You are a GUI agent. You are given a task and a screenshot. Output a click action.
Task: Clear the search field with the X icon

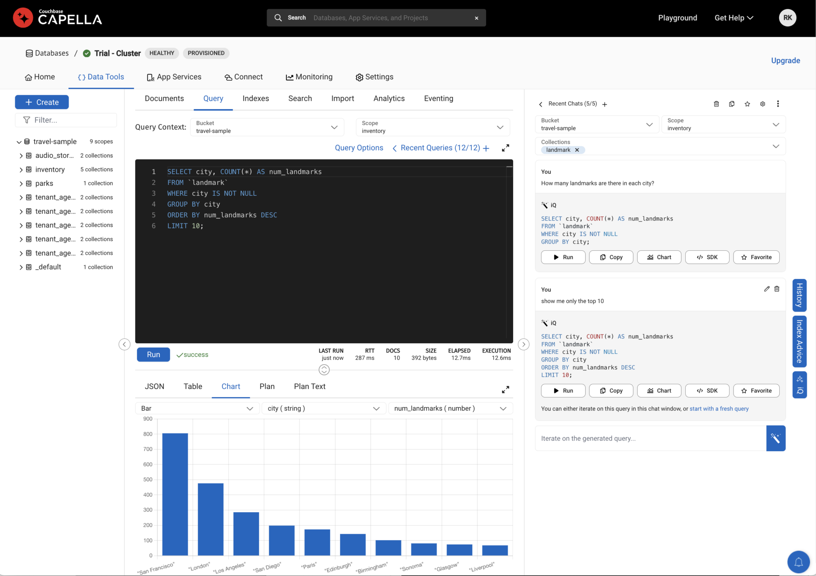coord(476,18)
